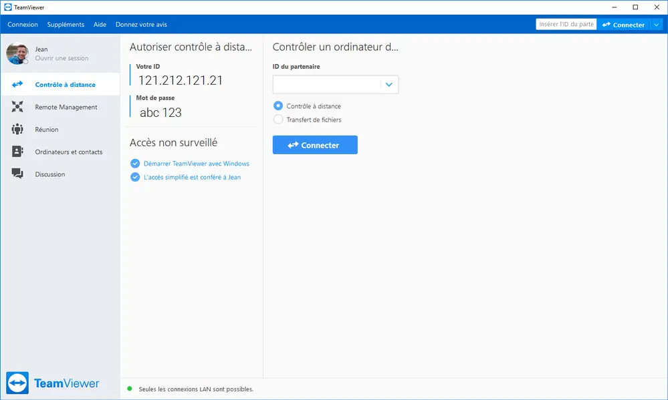
Task: Click the green connection status dot
Action: tap(130, 389)
